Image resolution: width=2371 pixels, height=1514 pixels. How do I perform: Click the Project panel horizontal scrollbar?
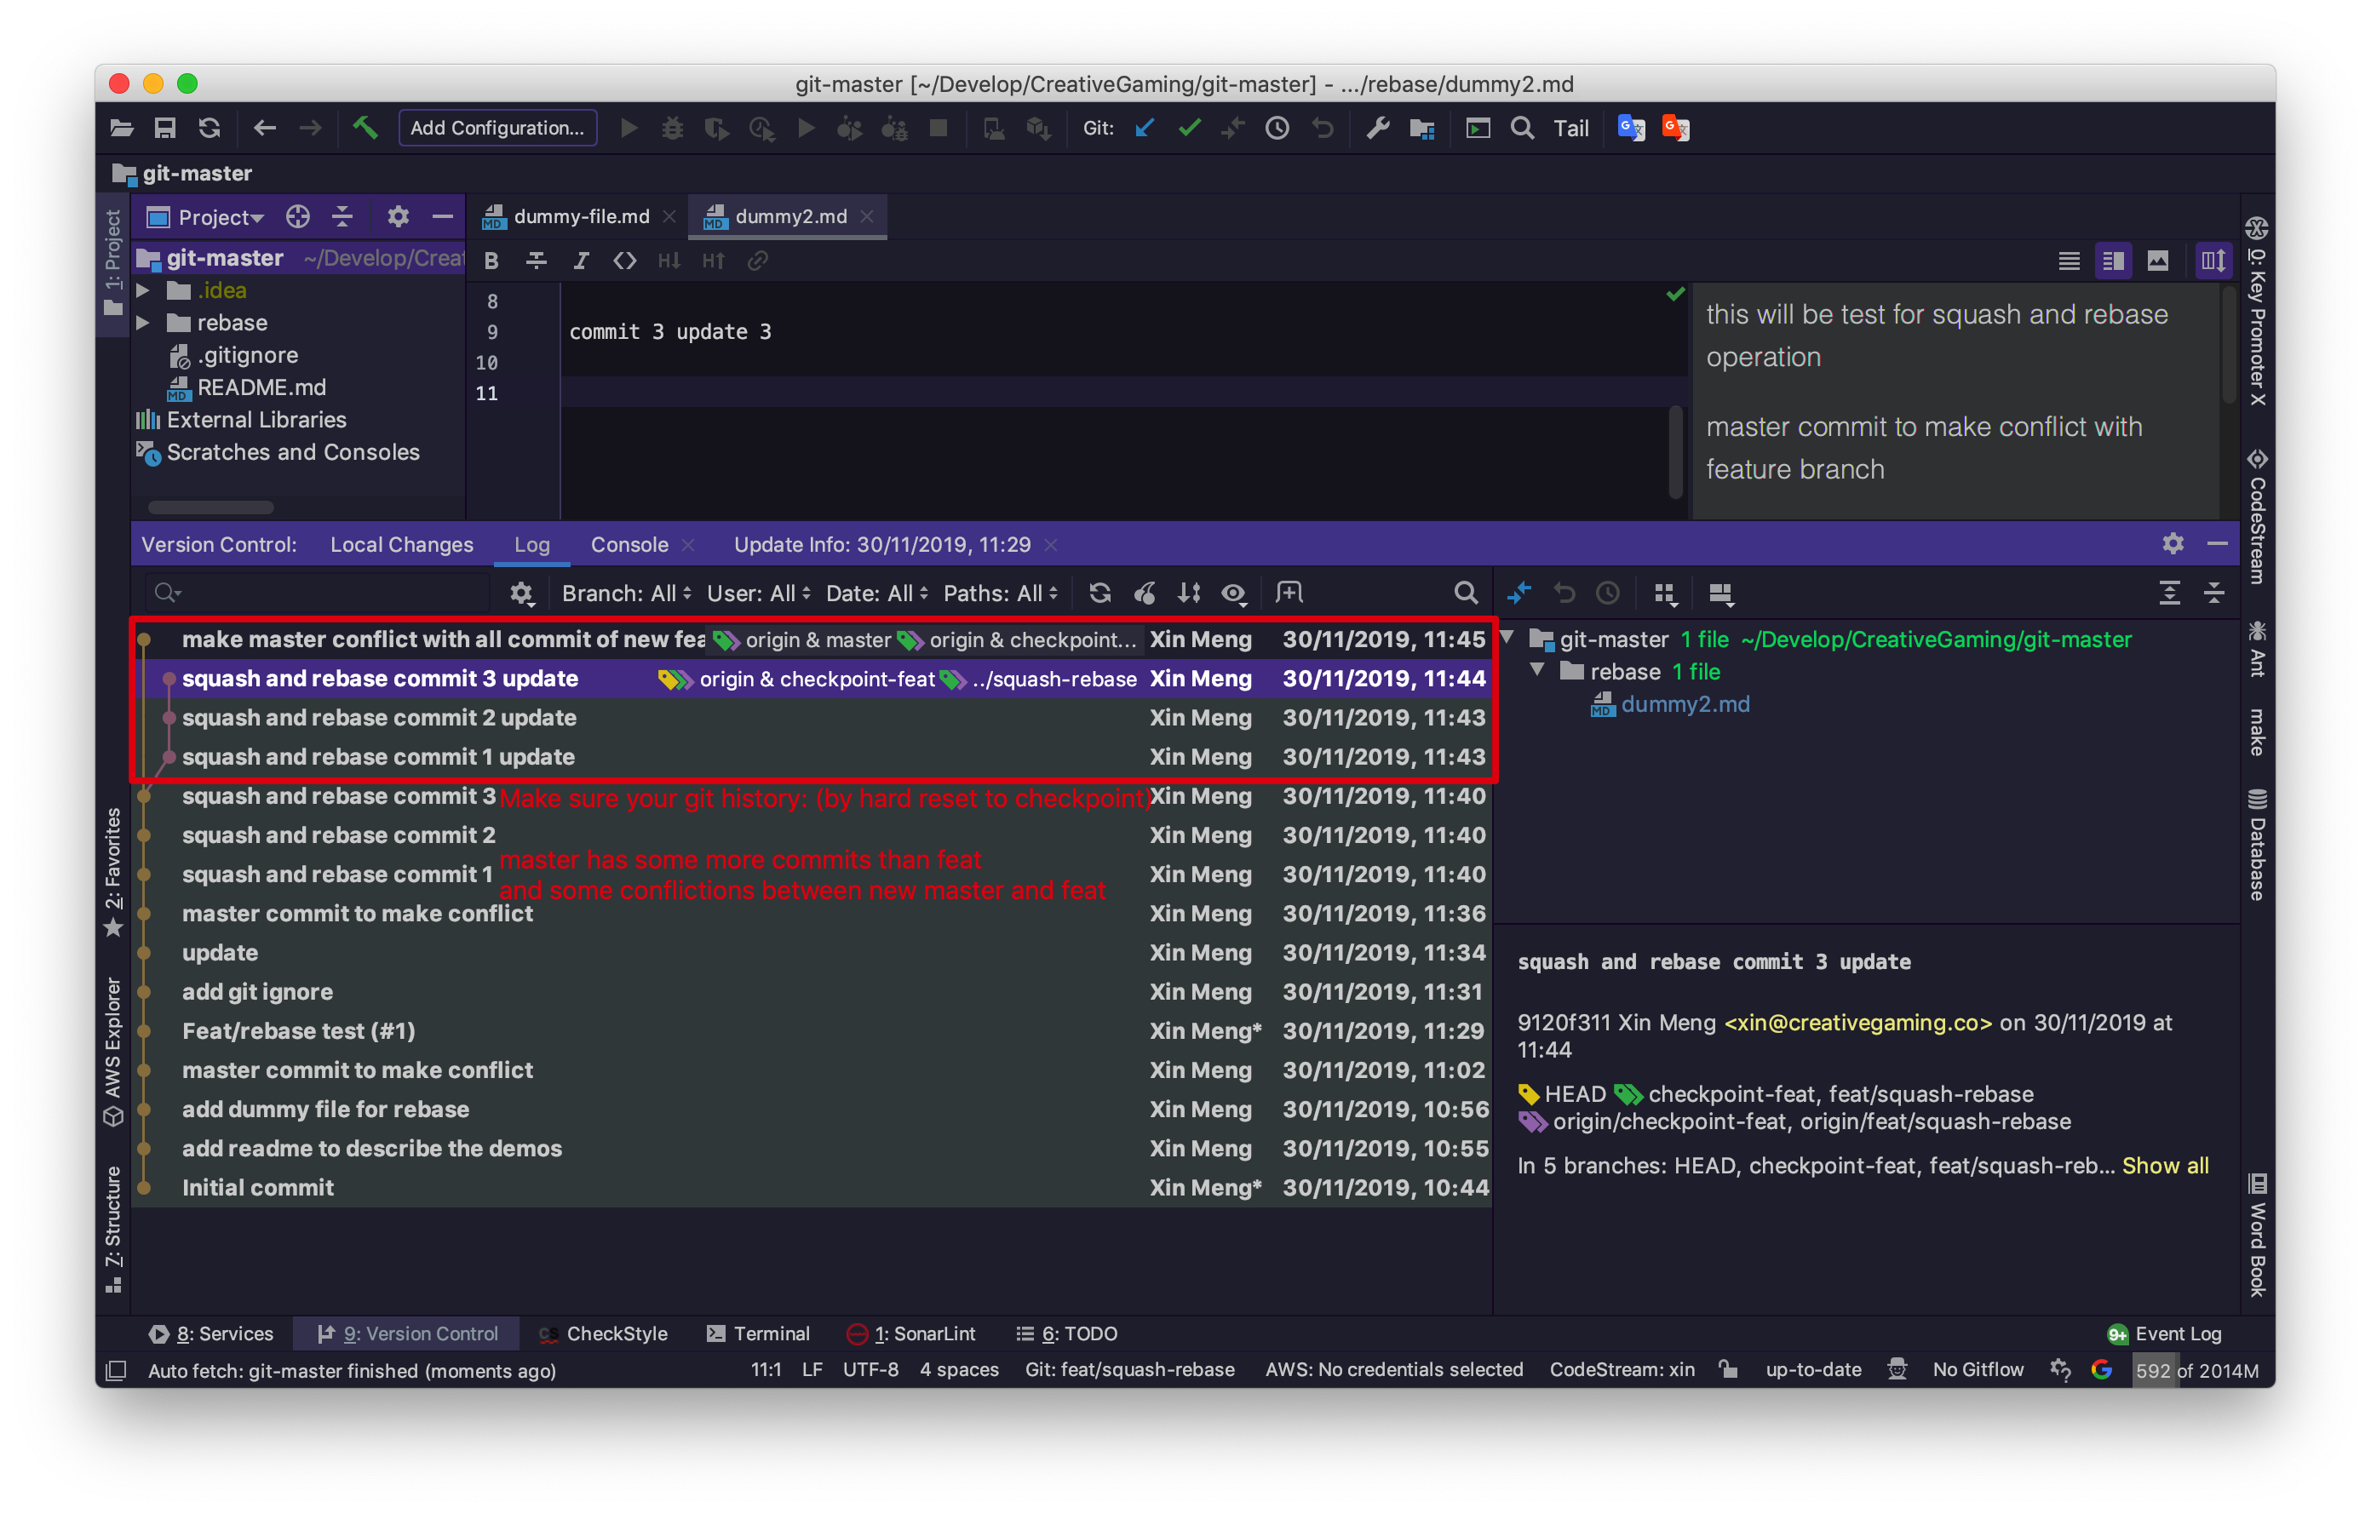point(210,508)
